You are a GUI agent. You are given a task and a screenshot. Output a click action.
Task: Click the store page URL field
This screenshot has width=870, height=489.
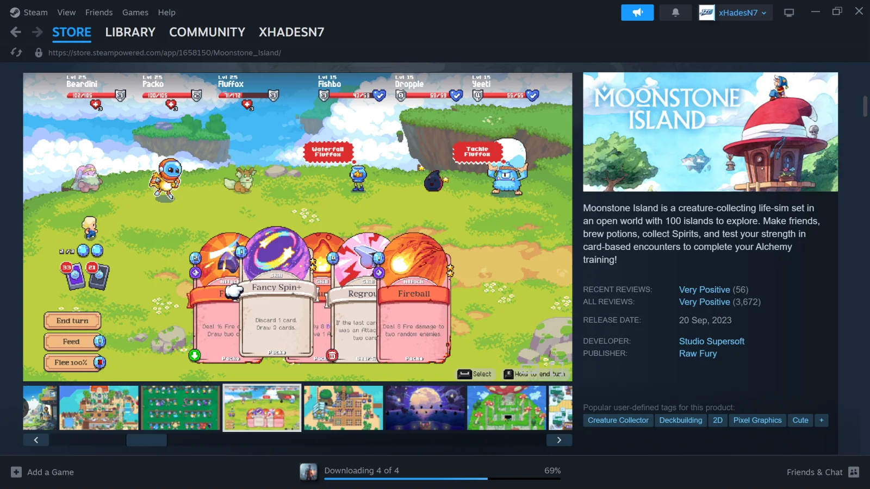tap(165, 53)
